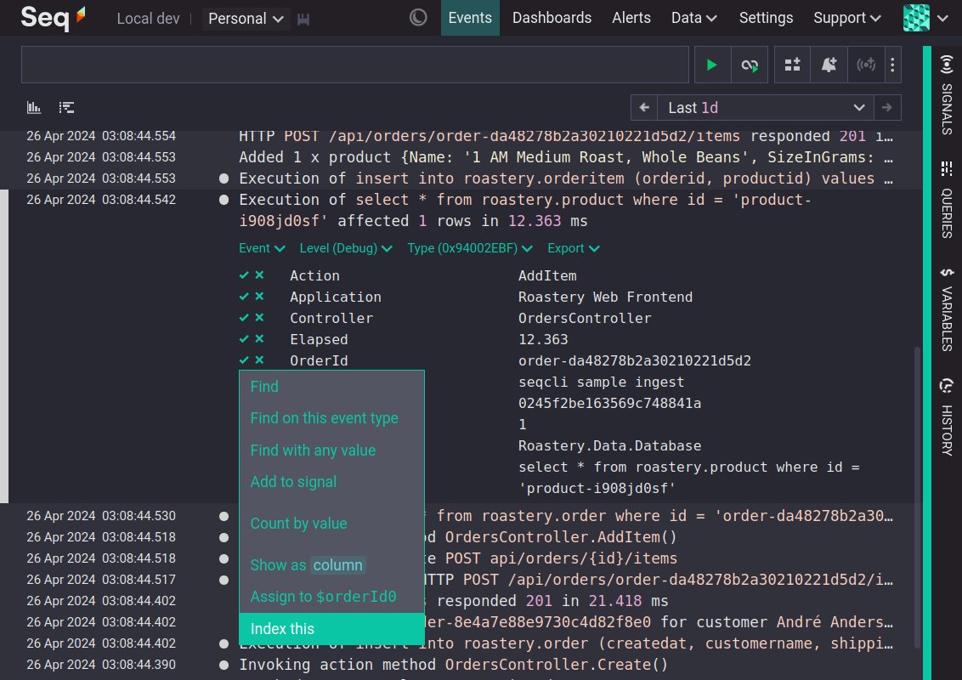Expand the Type (0x94002EBF) dropdown
The image size is (962, 680).
point(470,248)
